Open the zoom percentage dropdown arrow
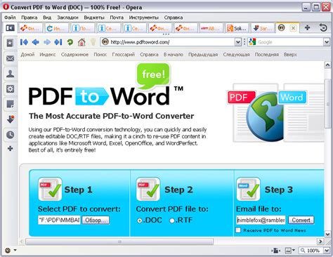 coord(327,251)
